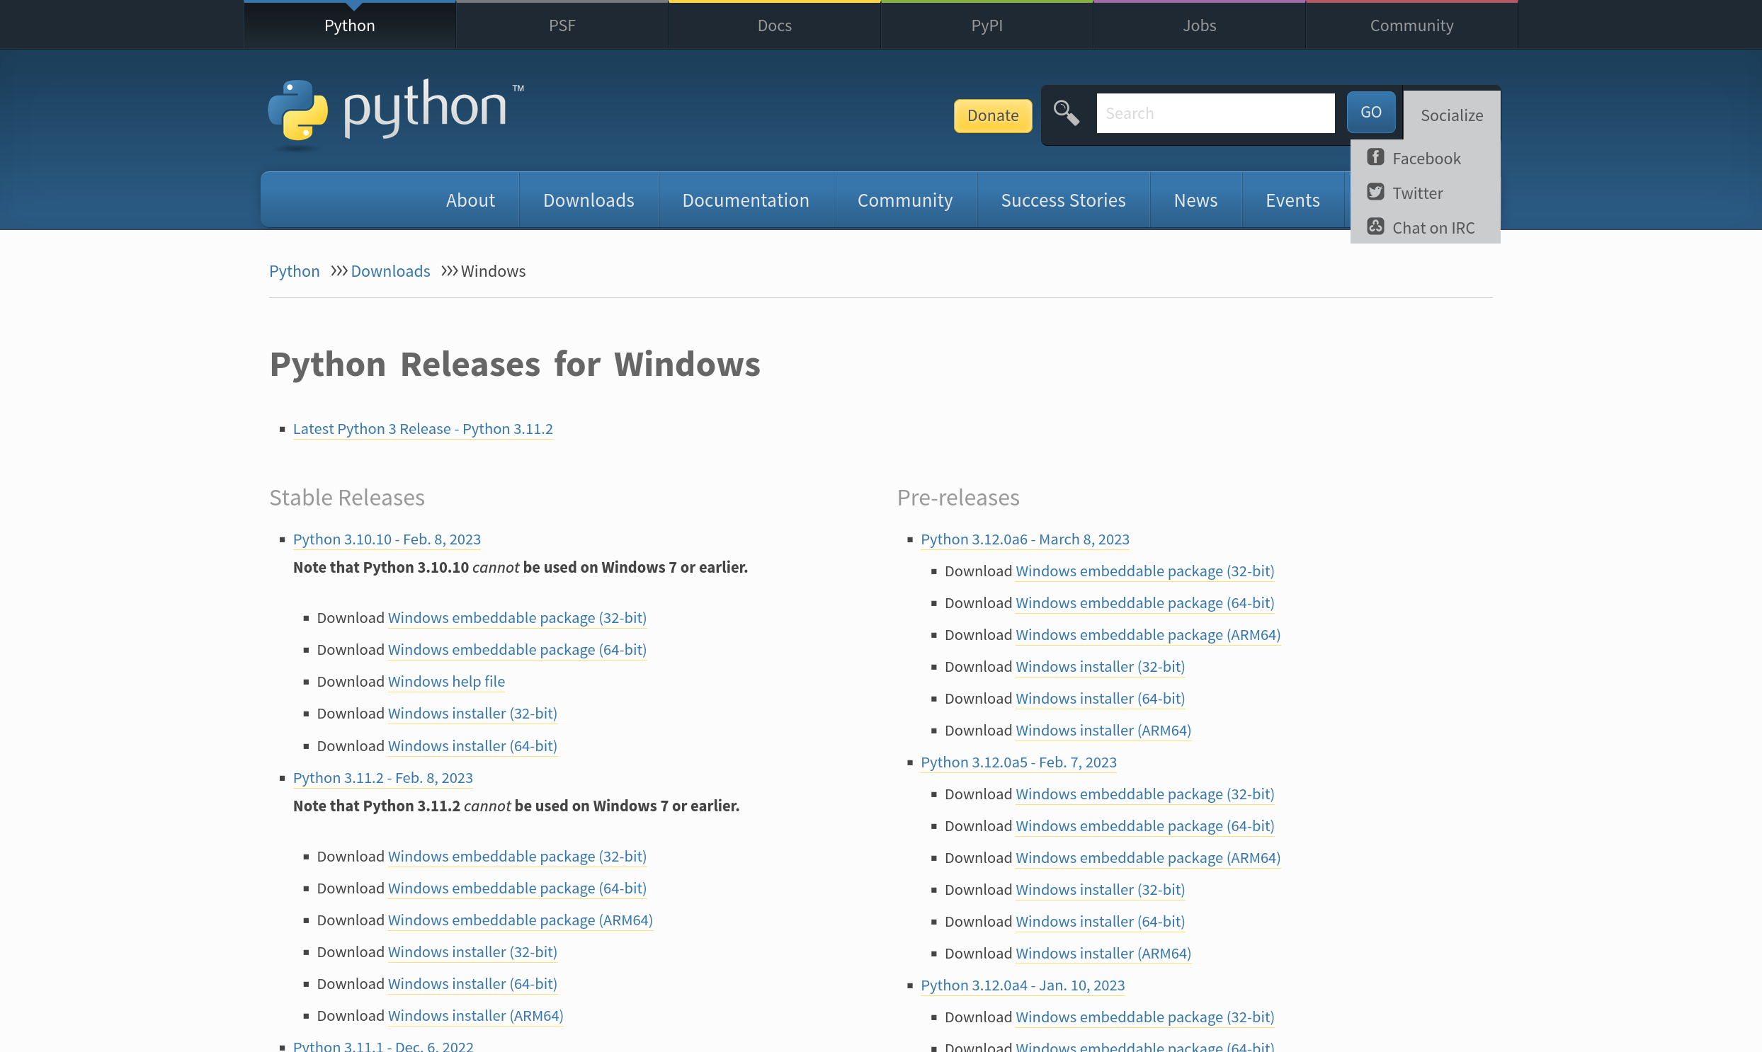This screenshot has height=1052, width=1762.
Task: Open Latest Python 3 Release - Python 3.11.2
Action: point(423,428)
